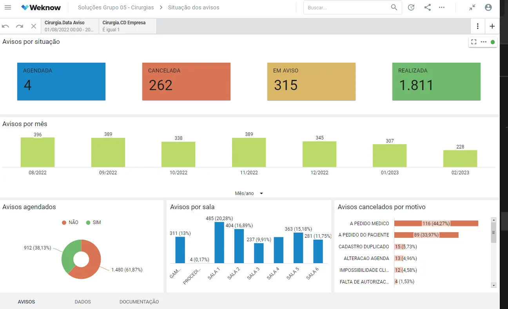Viewport: 508px width, 309px height.
Task: Click the Avisos por mês title
Action: 25,124
